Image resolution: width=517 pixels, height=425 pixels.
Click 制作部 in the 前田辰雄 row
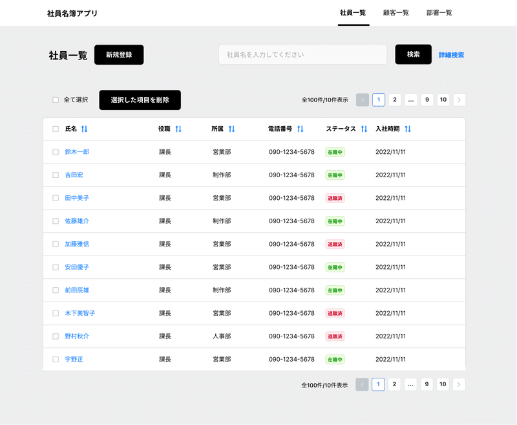[222, 290]
